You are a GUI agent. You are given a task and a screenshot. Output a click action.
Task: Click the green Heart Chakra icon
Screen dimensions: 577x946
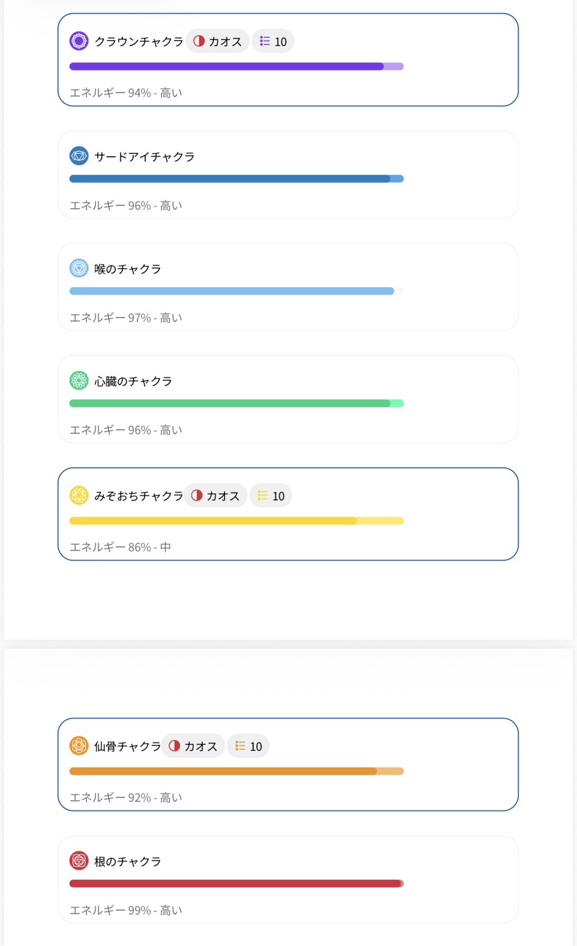79,380
